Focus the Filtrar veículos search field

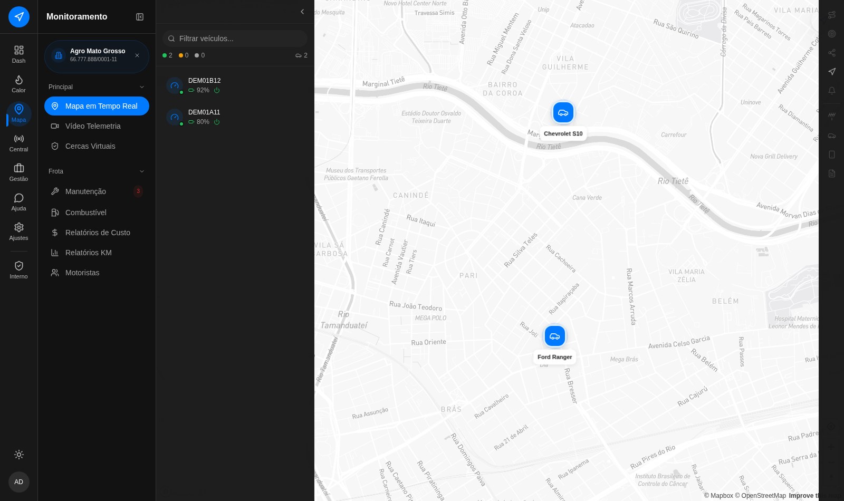click(x=235, y=38)
